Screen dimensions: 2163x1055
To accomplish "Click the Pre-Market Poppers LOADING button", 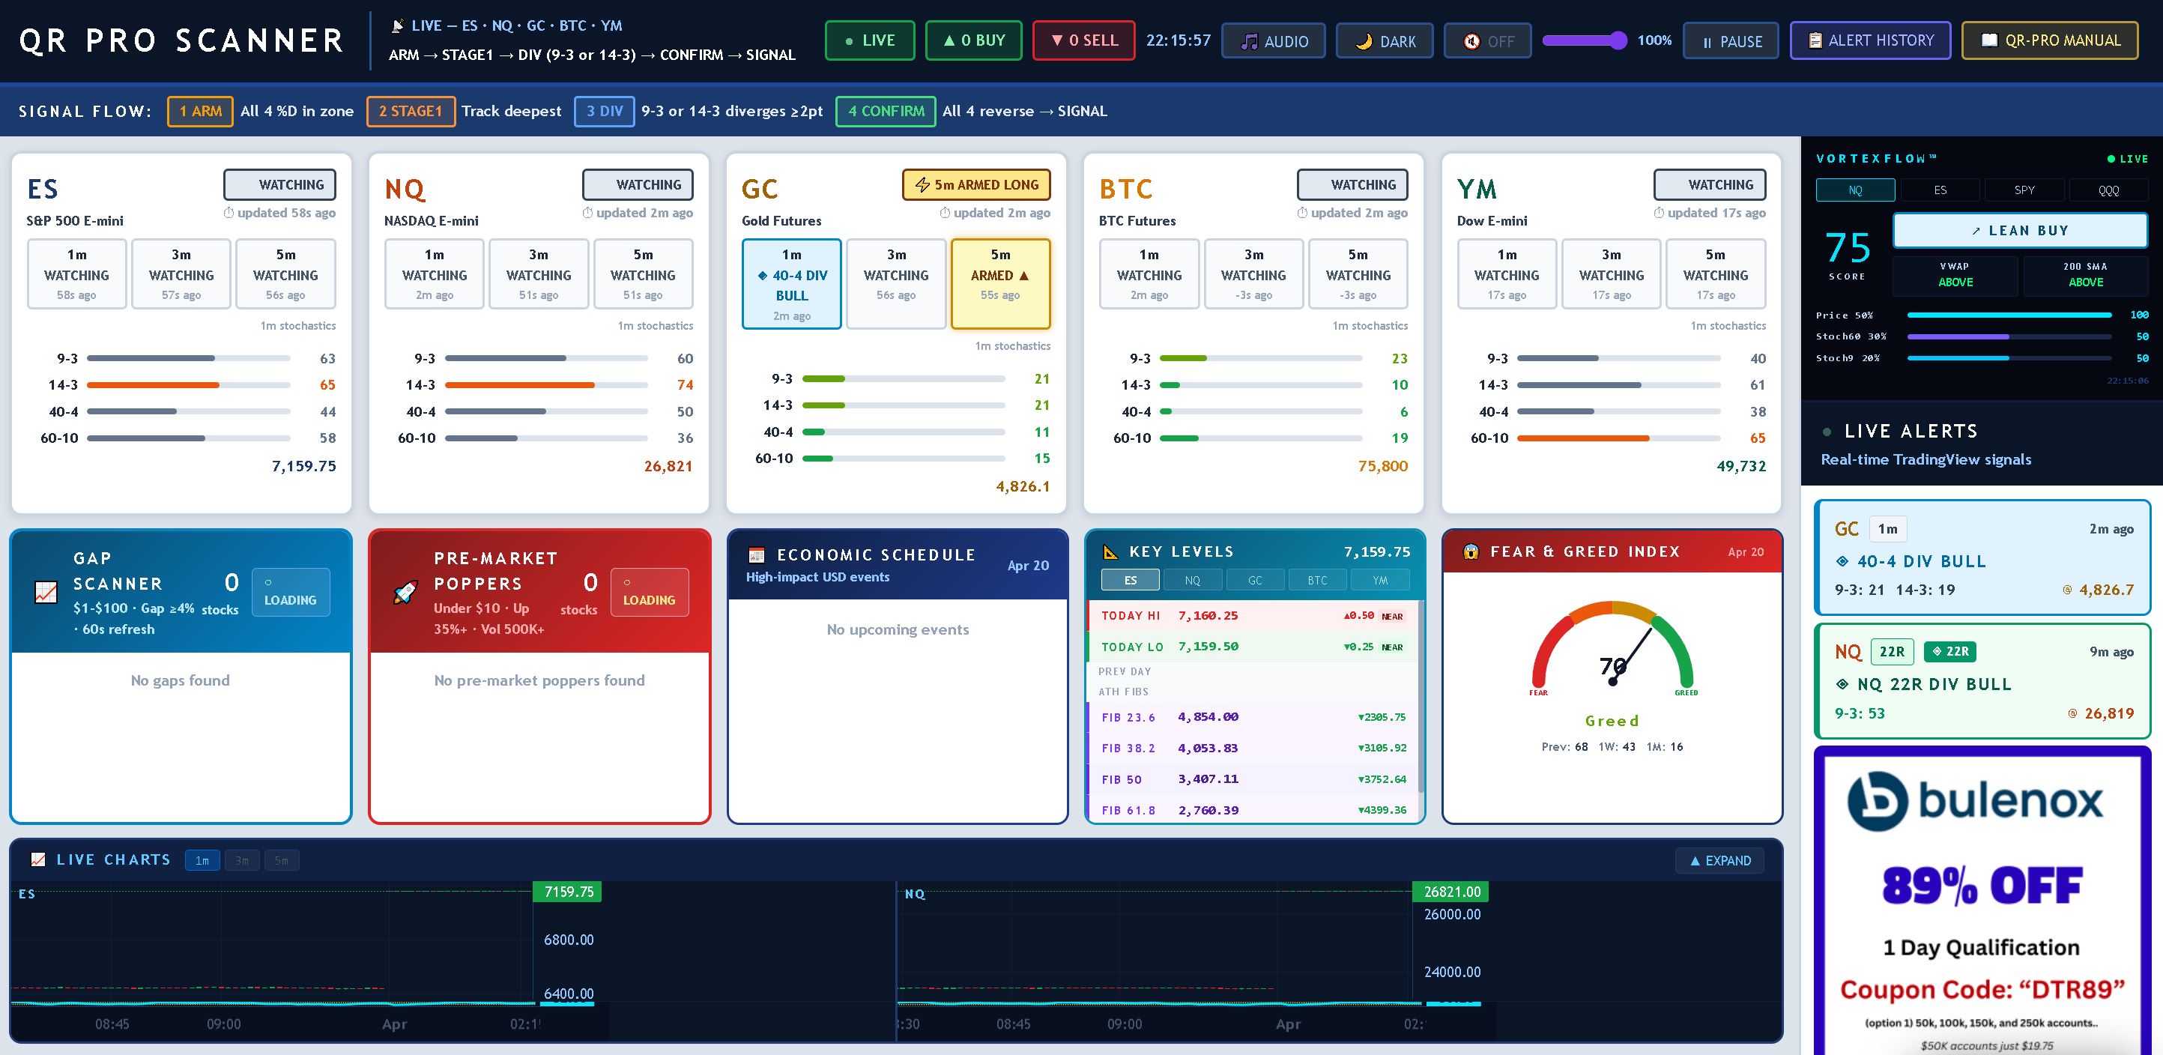I will click(649, 592).
